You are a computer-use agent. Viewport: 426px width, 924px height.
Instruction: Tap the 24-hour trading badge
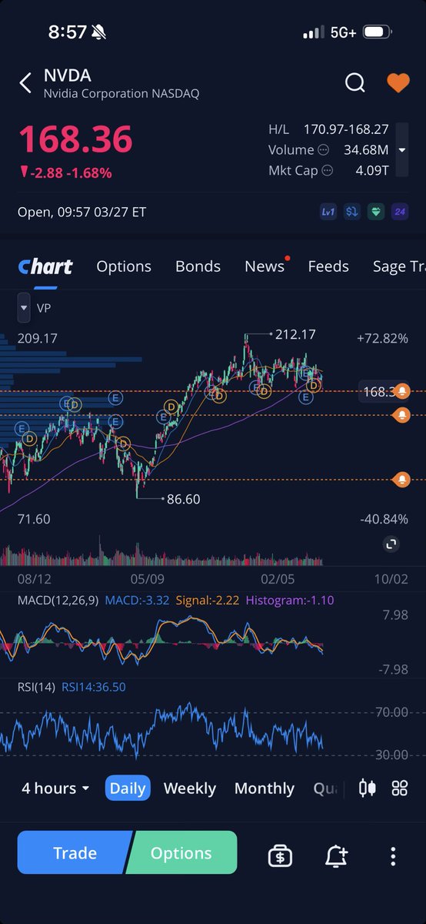pyautogui.click(x=400, y=212)
